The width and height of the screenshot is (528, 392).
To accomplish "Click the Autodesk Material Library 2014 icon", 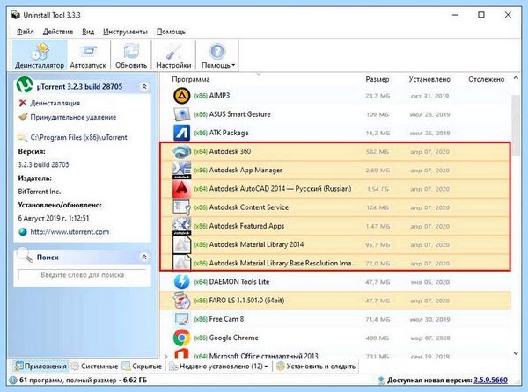I will pyautogui.click(x=182, y=244).
